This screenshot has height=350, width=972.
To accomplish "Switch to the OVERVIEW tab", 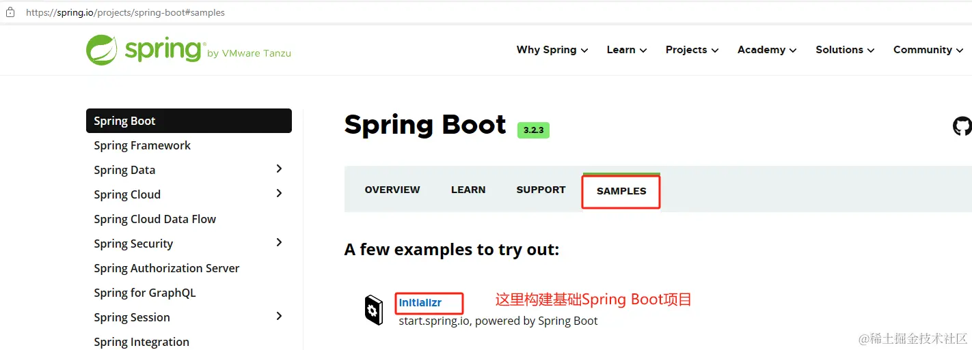I will 392,190.
